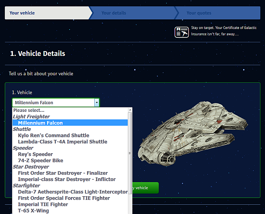265x214 pixels.
Task: Pick First Order Special Forces TIE Fighter
Action: point(70,198)
